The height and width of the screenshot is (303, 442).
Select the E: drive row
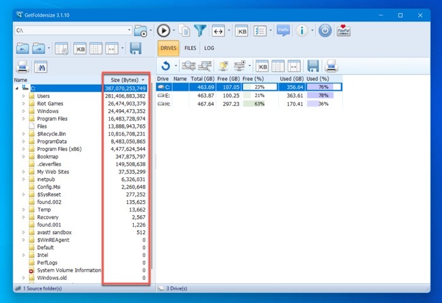(249, 95)
